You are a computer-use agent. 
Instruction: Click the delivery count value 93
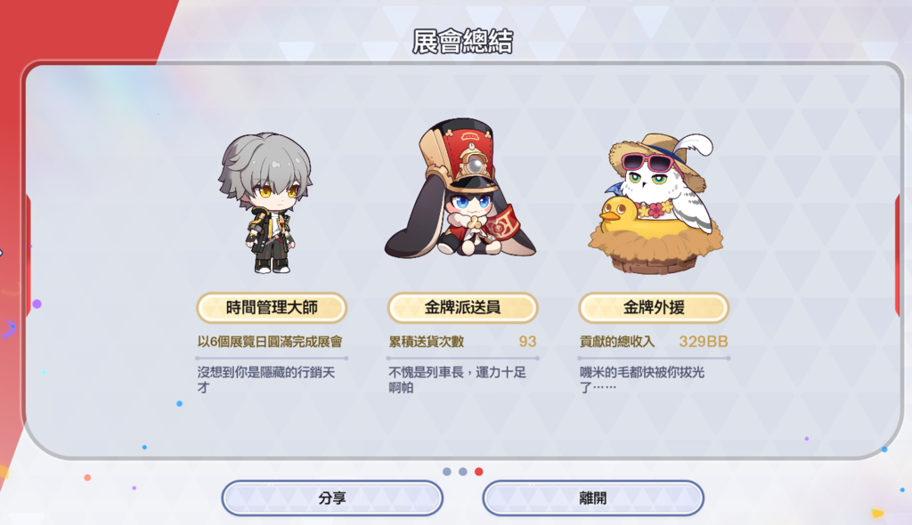click(527, 342)
